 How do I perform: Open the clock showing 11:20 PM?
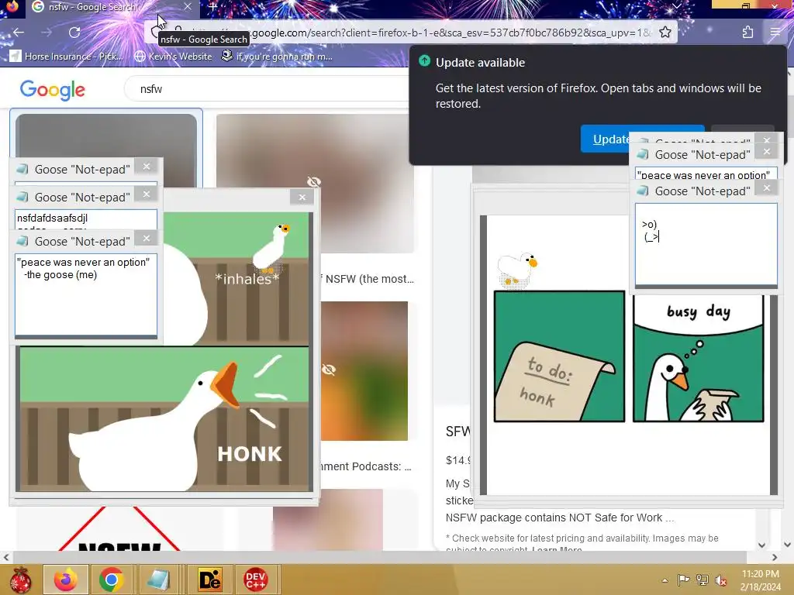tap(760, 580)
